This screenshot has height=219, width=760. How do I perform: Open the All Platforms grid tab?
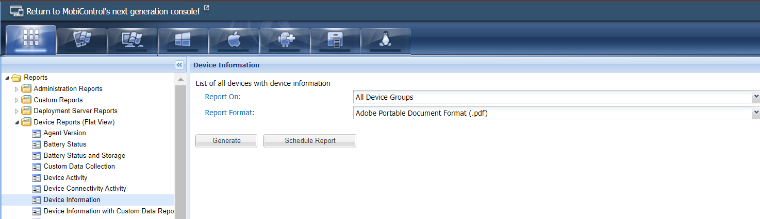[x=31, y=40]
